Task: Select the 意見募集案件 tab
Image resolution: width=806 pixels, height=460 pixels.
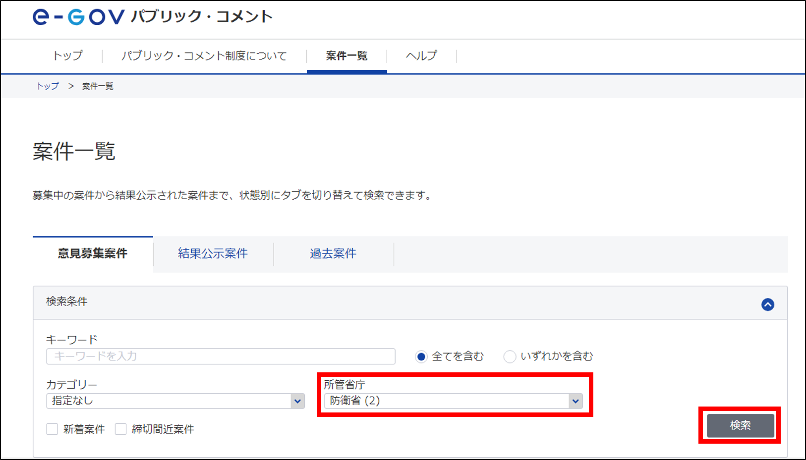Action: click(x=93, y=254)
